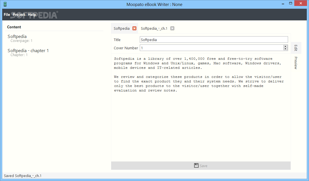309x181 pixels.
Task: Select the Preview side tab
Action: 296,63
